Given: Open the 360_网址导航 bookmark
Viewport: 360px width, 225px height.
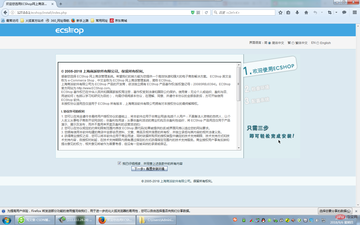Looking at the screenshot, I should pos(57,20).
